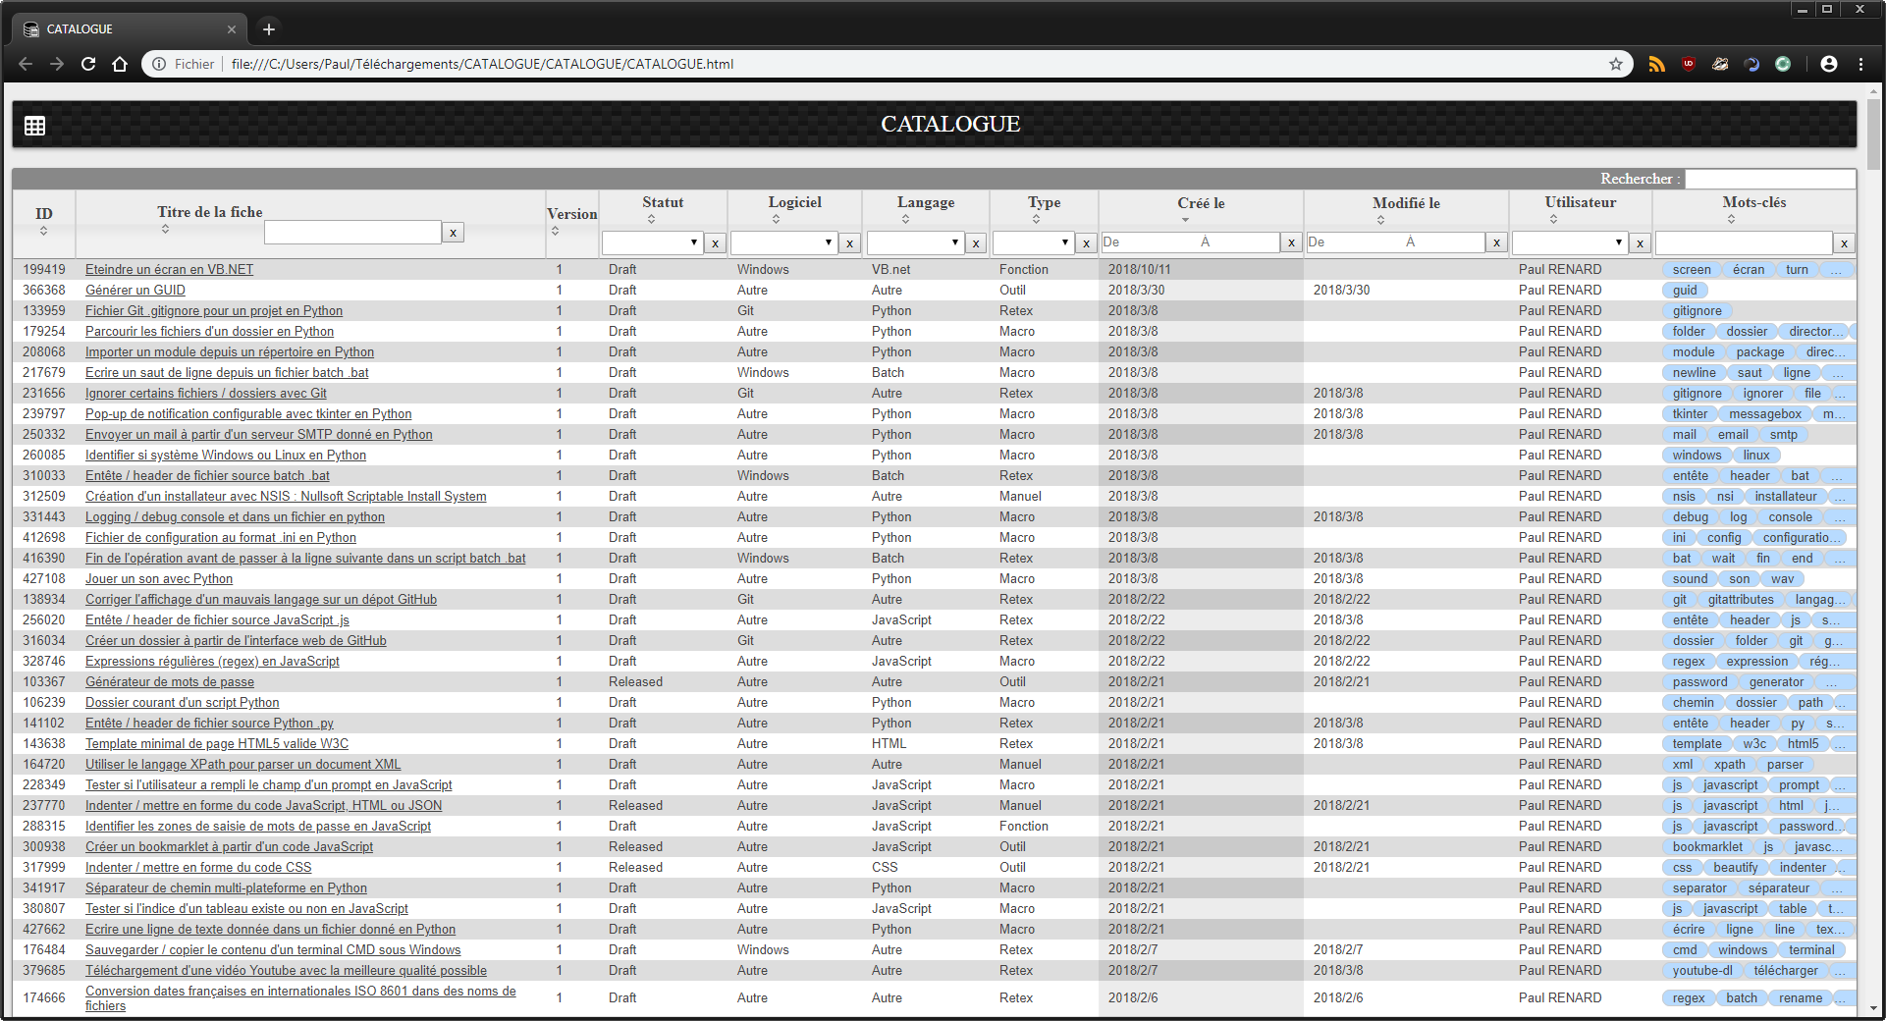The width and height of the screenshot is (1886, 1021).
Task: Sort by the Type column arrows
Action: point(1036,219)
